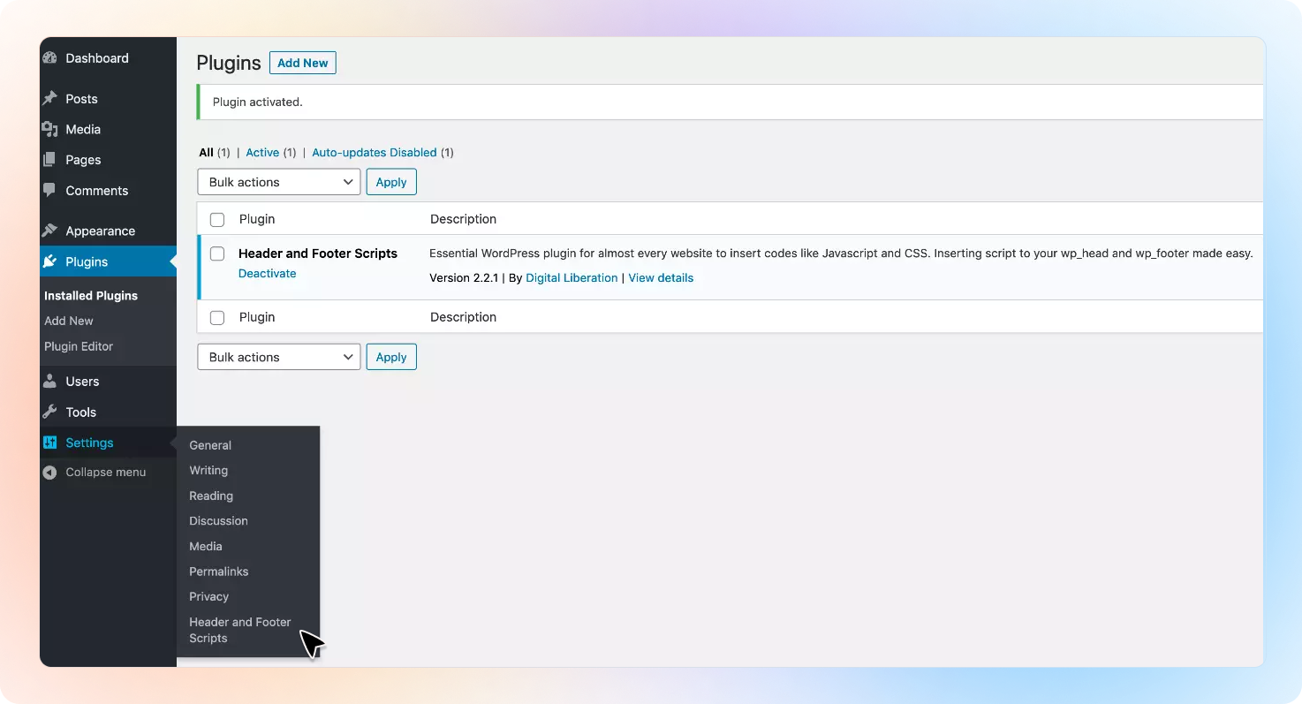Deactivate the Header and Footer Scripts plugin
The image size is (1302, 704).
tap(268, 274)
